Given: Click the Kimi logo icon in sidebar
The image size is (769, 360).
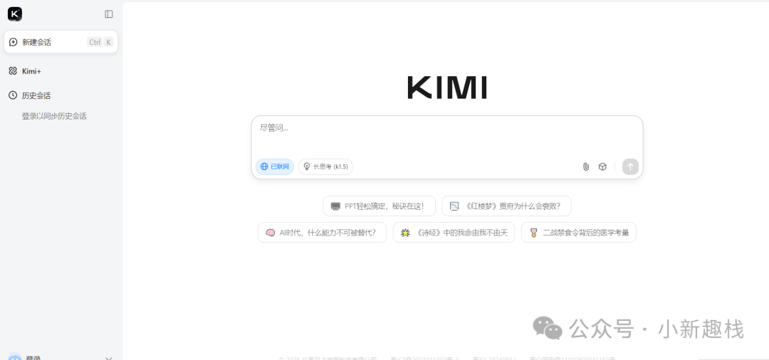Looking at the screenshot, I should pyautogui.click(x=15, y=14).
